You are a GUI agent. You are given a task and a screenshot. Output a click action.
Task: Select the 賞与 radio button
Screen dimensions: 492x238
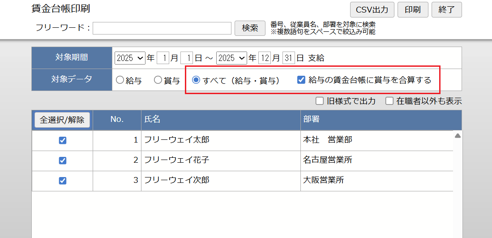click(x=158, y=80)
